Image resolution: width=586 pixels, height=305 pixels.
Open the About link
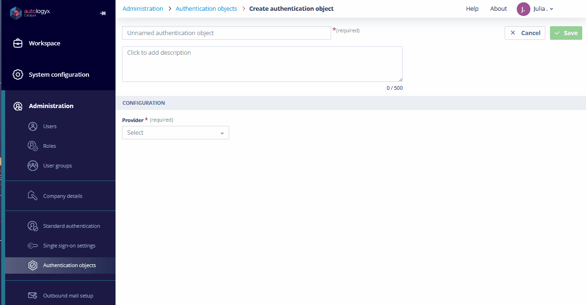[x=499, y=9]
